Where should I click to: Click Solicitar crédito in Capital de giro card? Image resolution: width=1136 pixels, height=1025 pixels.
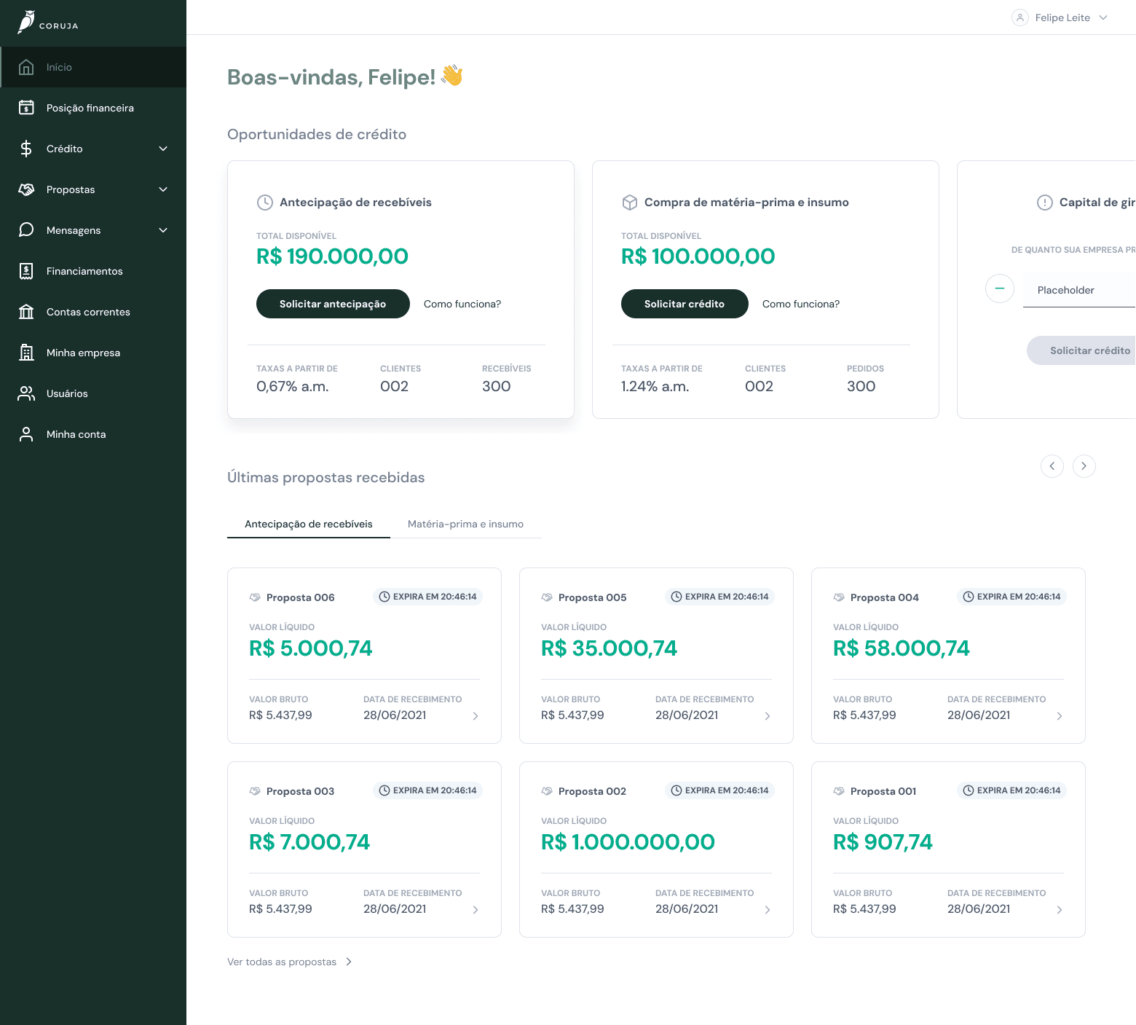pyautogui.click(x=1081, y=350)
